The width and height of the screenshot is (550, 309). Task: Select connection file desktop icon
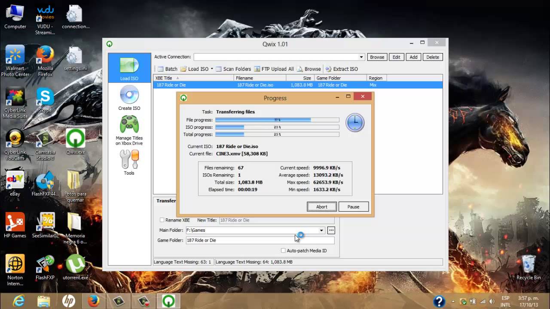pyautogui.click(x=76, y=17)
